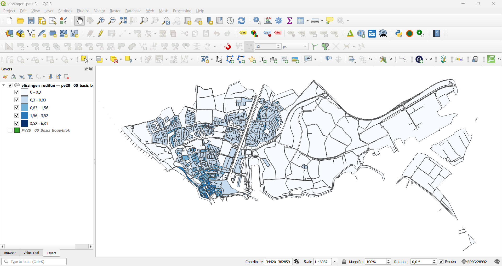
Task: Uncheck the 0,83 - 1,56 class checkbox
Action: pyautogui.click(x=17, y=108)
